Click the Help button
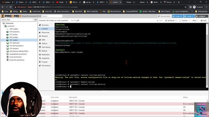This screenshot has height=117, width=209. pyautogui.click(x=203, y=21)
